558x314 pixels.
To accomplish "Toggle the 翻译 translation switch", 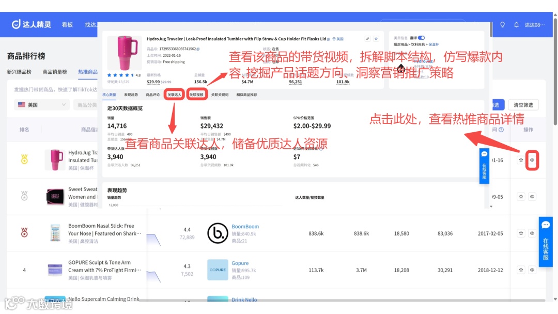I will point(422,38).
